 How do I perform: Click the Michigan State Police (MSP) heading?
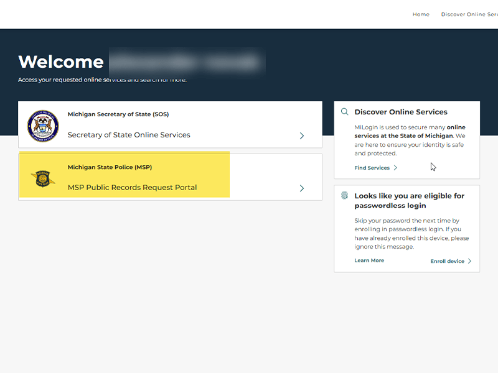coord(110,167)
